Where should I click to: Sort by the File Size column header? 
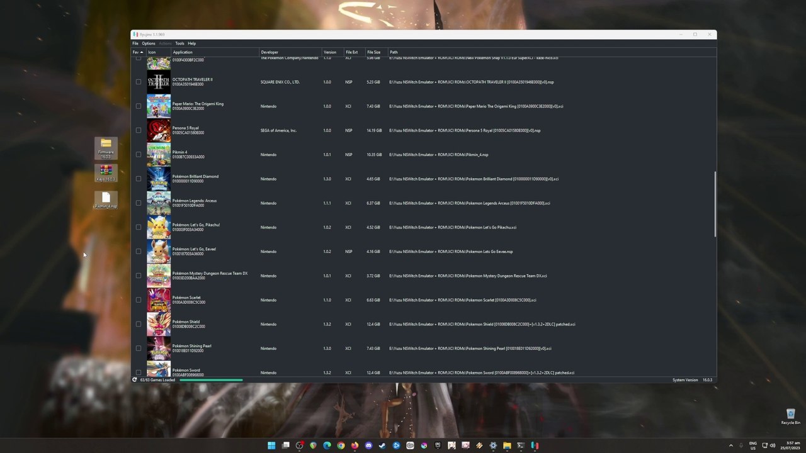coord(376,52)
